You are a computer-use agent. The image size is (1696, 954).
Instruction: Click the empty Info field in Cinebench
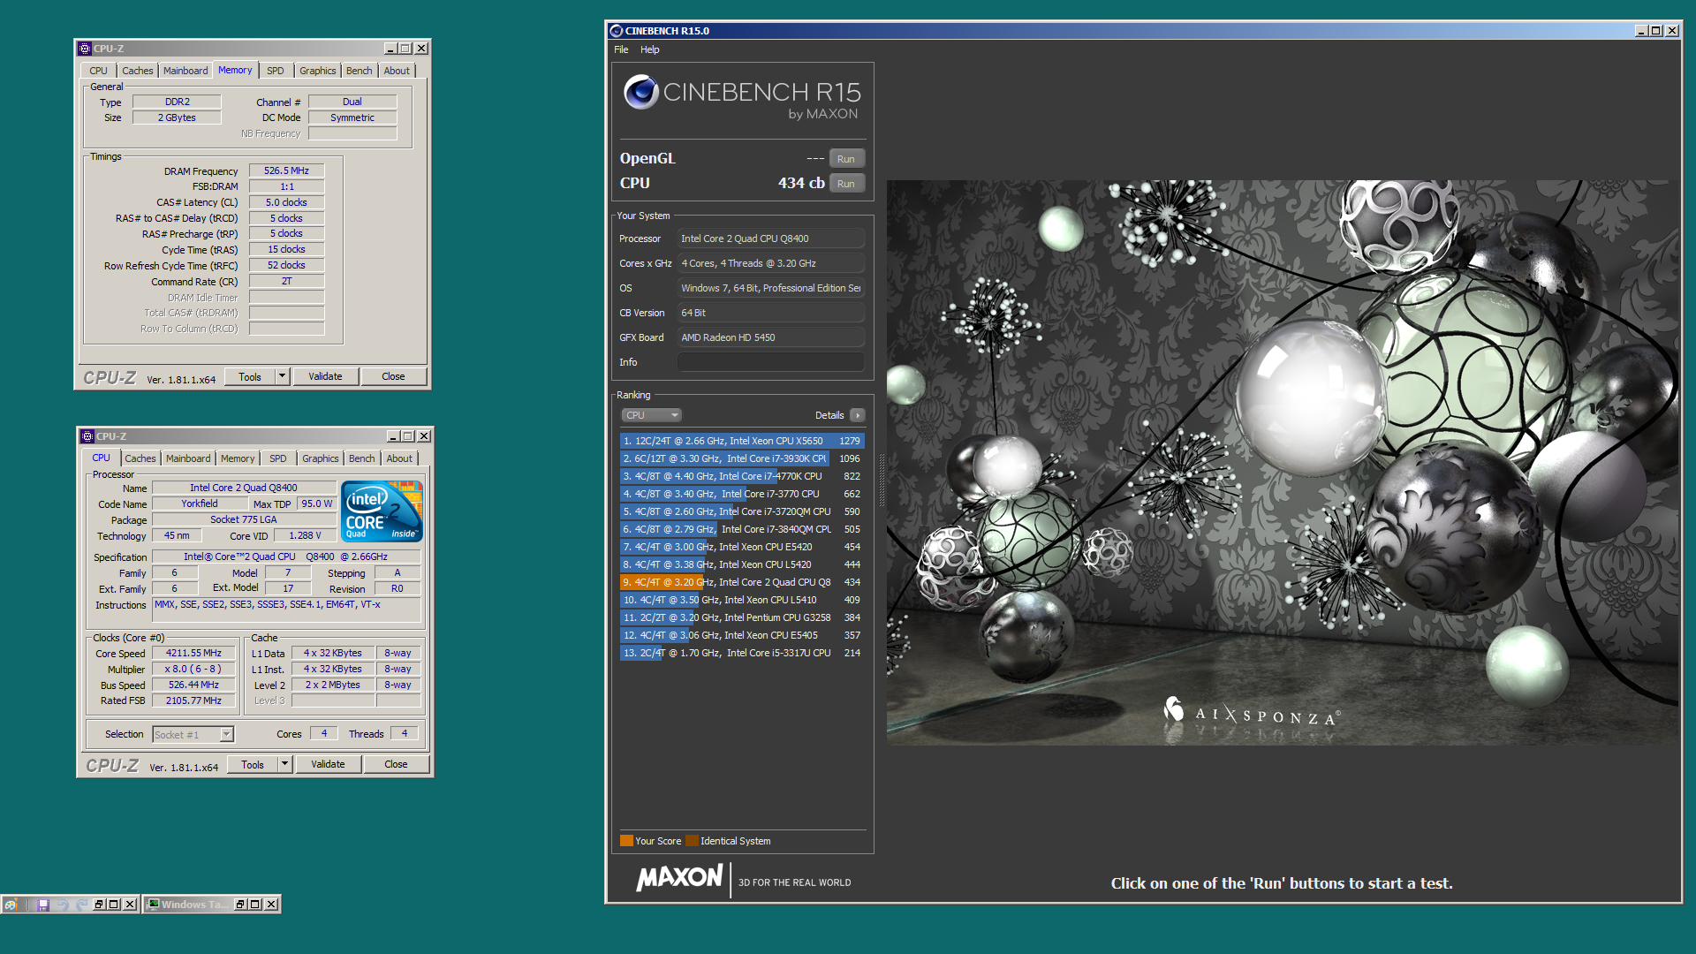[x=770, y=362]
